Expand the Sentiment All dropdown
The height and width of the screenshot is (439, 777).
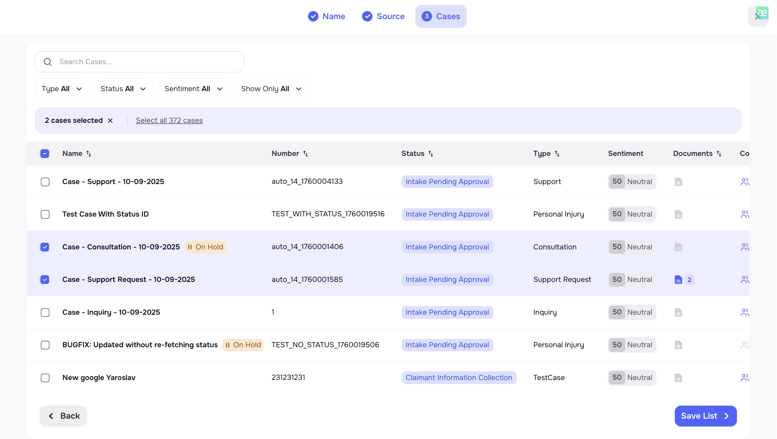194,89
